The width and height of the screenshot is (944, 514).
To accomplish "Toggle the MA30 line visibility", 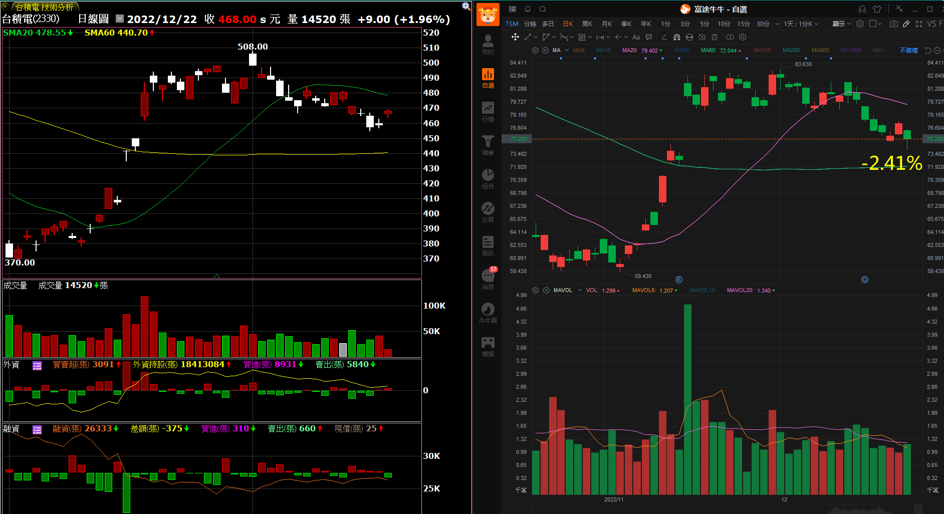I will tap(682, 50).
